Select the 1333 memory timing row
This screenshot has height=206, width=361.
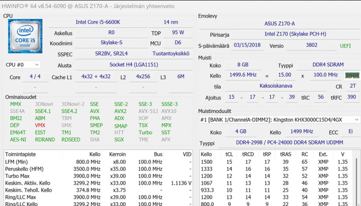click(277, 169)
